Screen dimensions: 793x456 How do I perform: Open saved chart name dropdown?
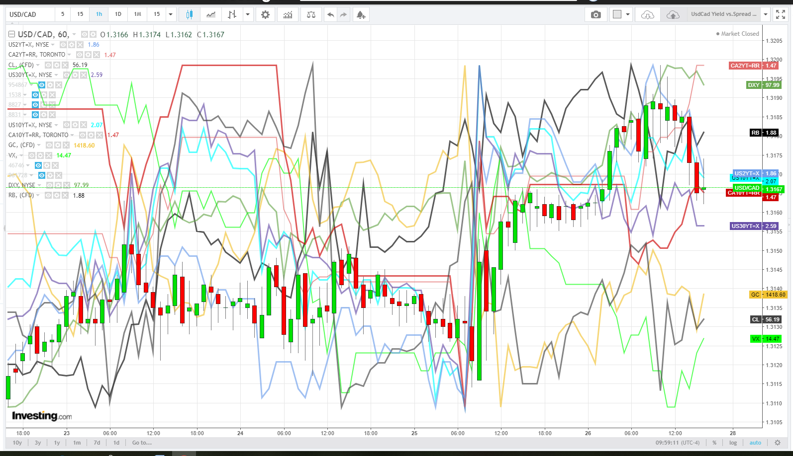click(x=766, y=14)
